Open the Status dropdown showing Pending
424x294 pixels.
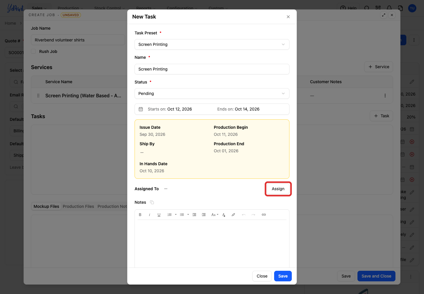212,93
